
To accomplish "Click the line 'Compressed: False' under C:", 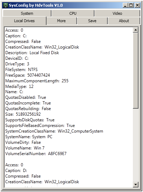I will (23, 41).
